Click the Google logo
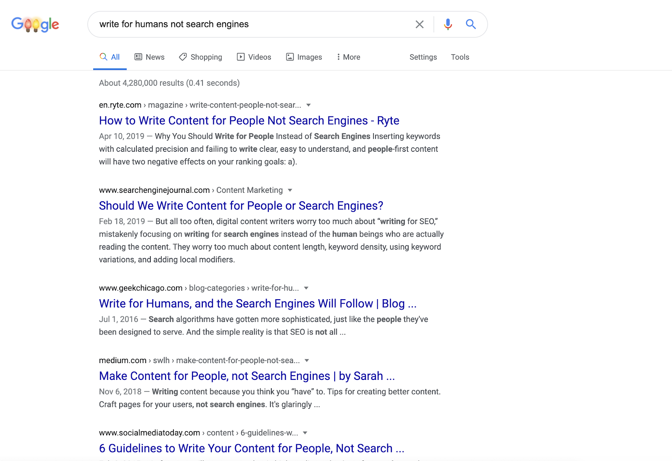This screenshot has height=461, width=672. [35, 24]
